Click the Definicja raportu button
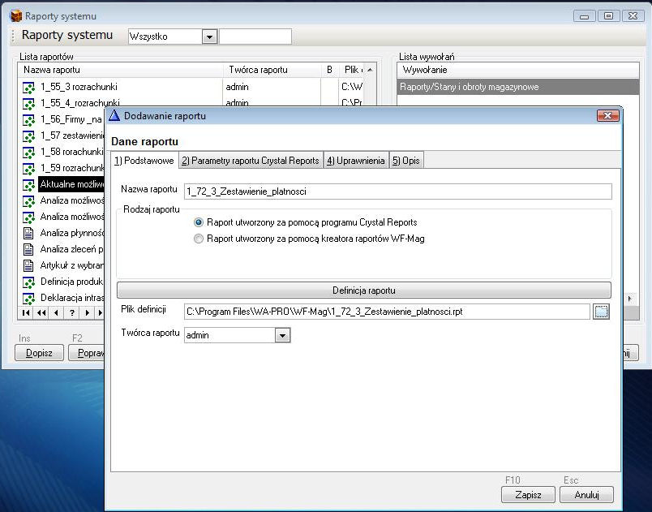The image size is (652, 512). (363, 290)
